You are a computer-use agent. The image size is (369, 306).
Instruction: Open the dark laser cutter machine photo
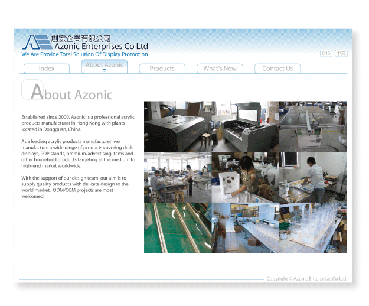[x=178, y=126]
